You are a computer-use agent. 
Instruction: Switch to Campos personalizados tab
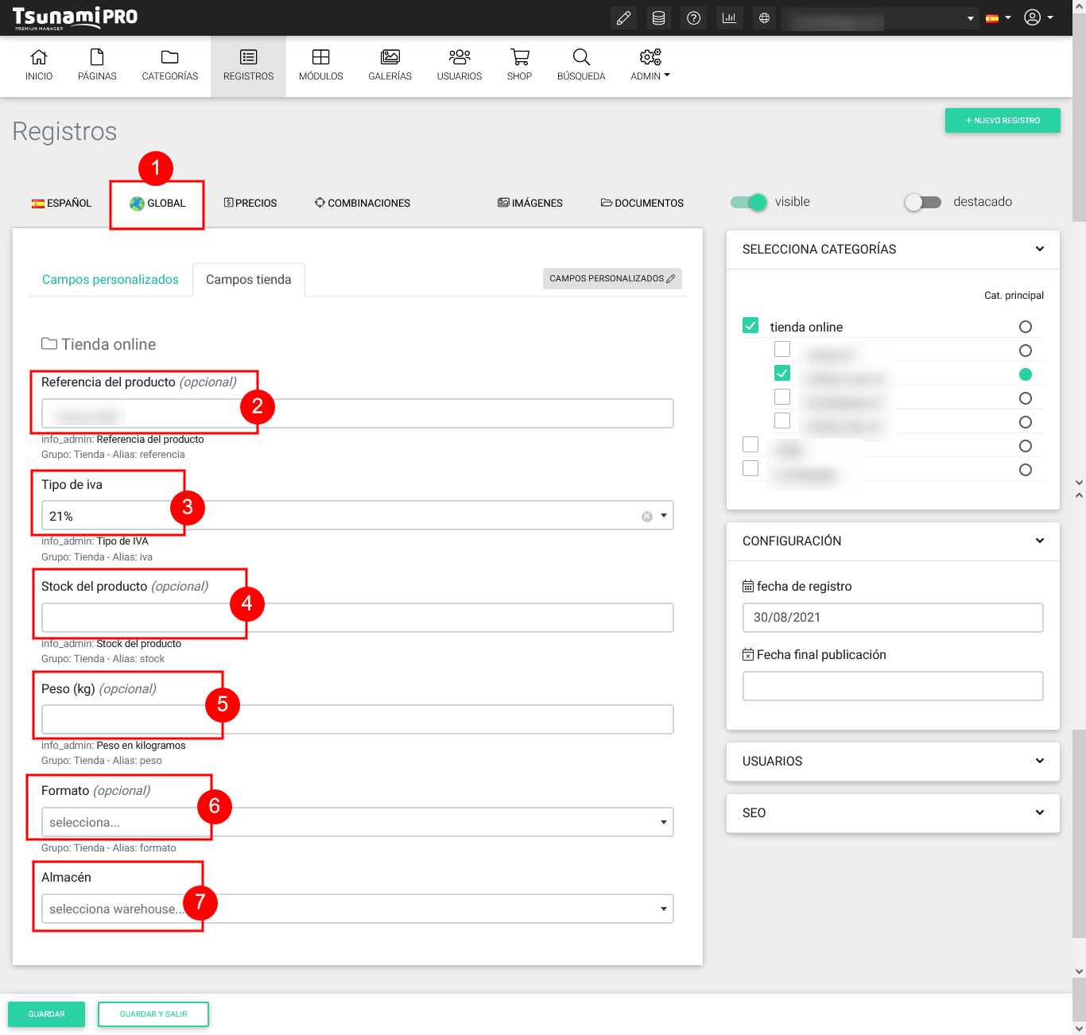(111, 280)
